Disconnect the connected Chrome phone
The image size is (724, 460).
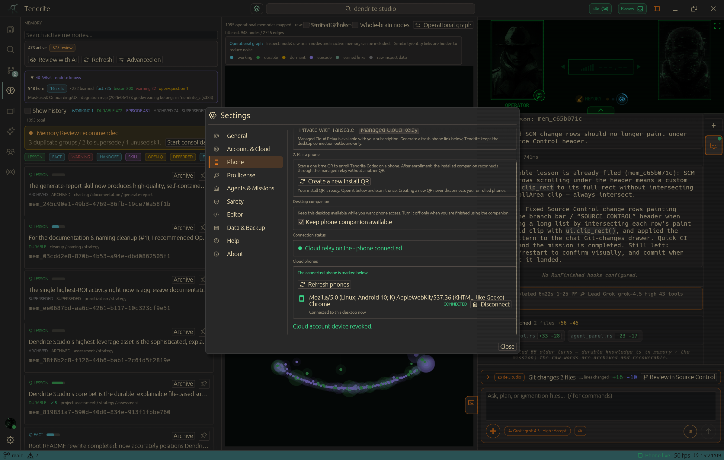pos(491,304)
